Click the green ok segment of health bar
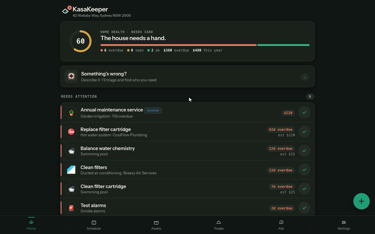The height and width of the screenshot is (234, 375). click(284, 45)
